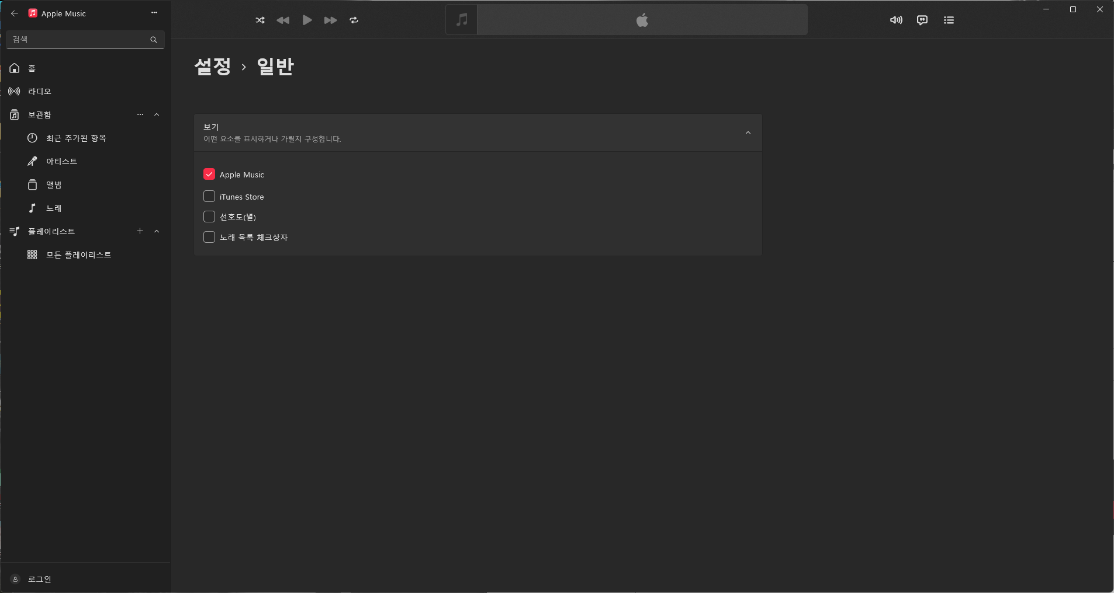Show the play queue list icon

(949, 20)
